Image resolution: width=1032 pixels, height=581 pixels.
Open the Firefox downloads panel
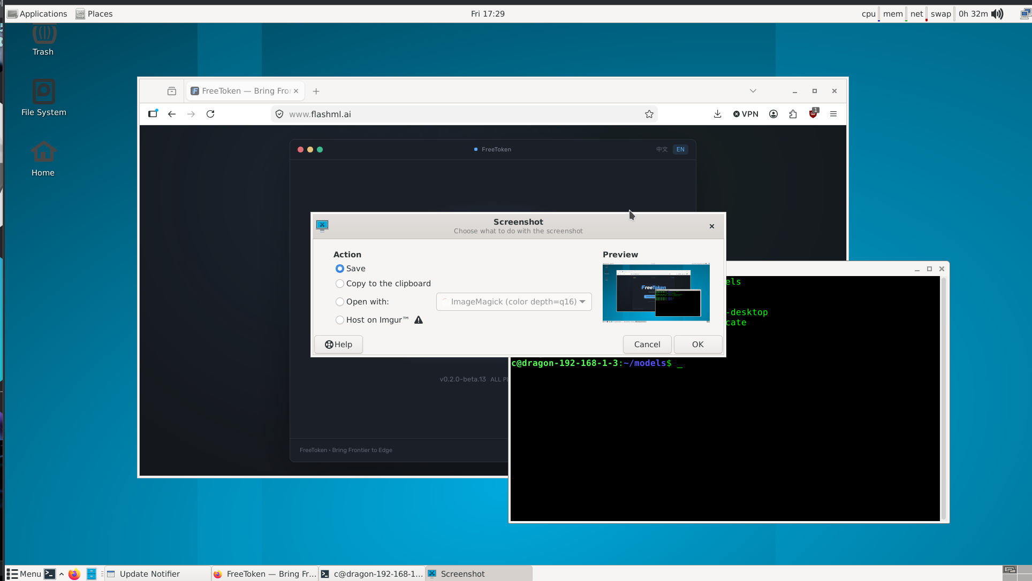pos(718,114)
